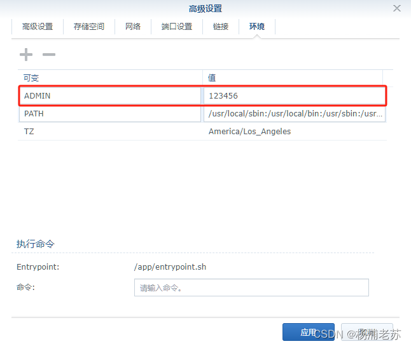Remove selected variable with minus icon
The height and width of the screenshot is (346, 411).
point(49,55)
